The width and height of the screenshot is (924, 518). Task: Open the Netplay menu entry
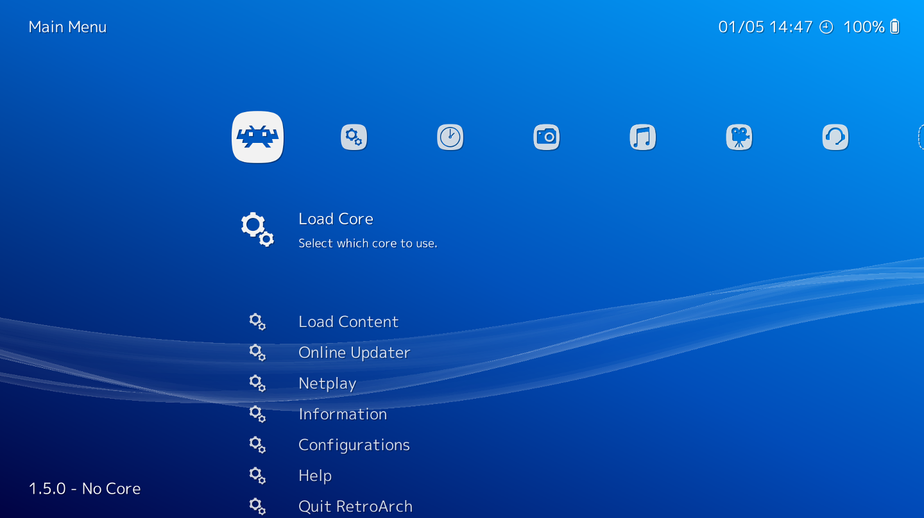coord(327,383)
